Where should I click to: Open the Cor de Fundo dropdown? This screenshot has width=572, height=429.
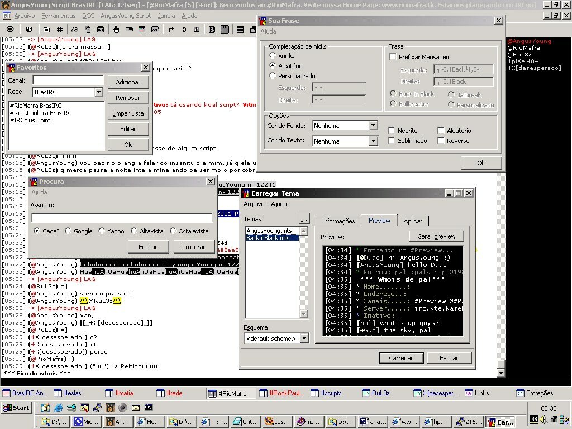(373, 126)
